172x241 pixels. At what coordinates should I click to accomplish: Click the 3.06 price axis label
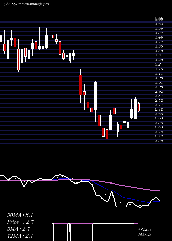click(x=159, y=78)
